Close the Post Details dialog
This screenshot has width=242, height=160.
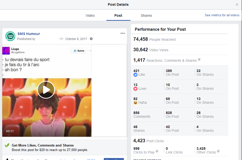coord(237,4)
